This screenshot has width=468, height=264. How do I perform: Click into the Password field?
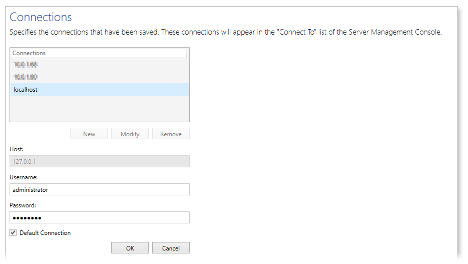pos(99,217)
